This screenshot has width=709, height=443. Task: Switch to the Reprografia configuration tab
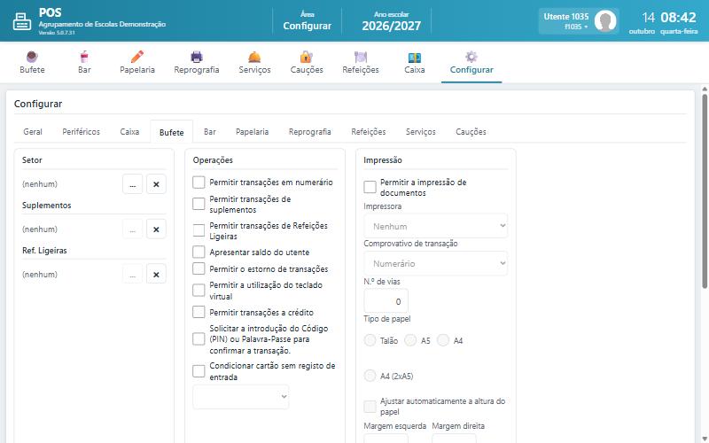click(309, 131)
